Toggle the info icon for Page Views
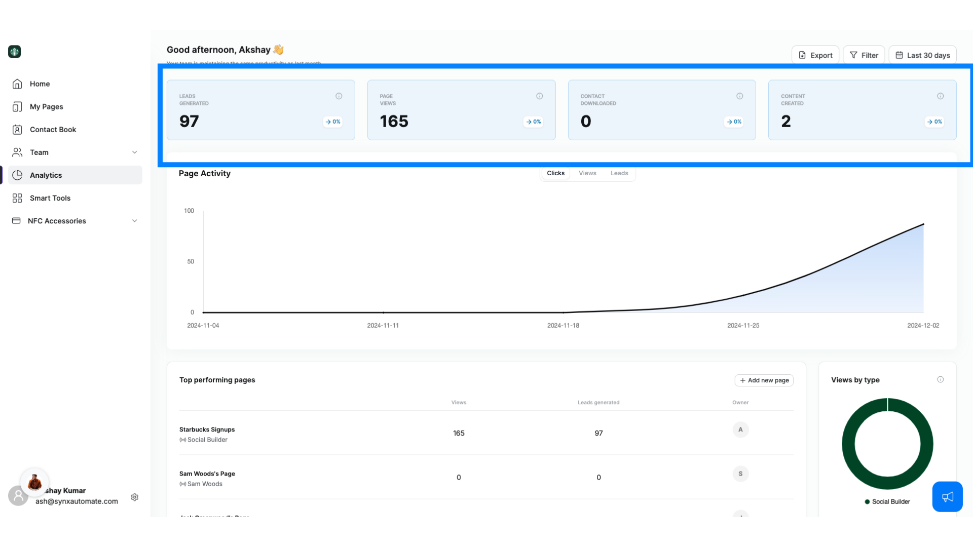 click(x=539, y=96)
